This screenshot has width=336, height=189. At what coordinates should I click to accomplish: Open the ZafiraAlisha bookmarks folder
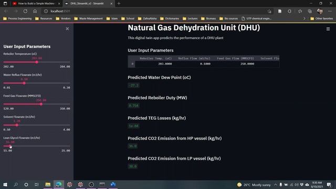pos(147,19)
